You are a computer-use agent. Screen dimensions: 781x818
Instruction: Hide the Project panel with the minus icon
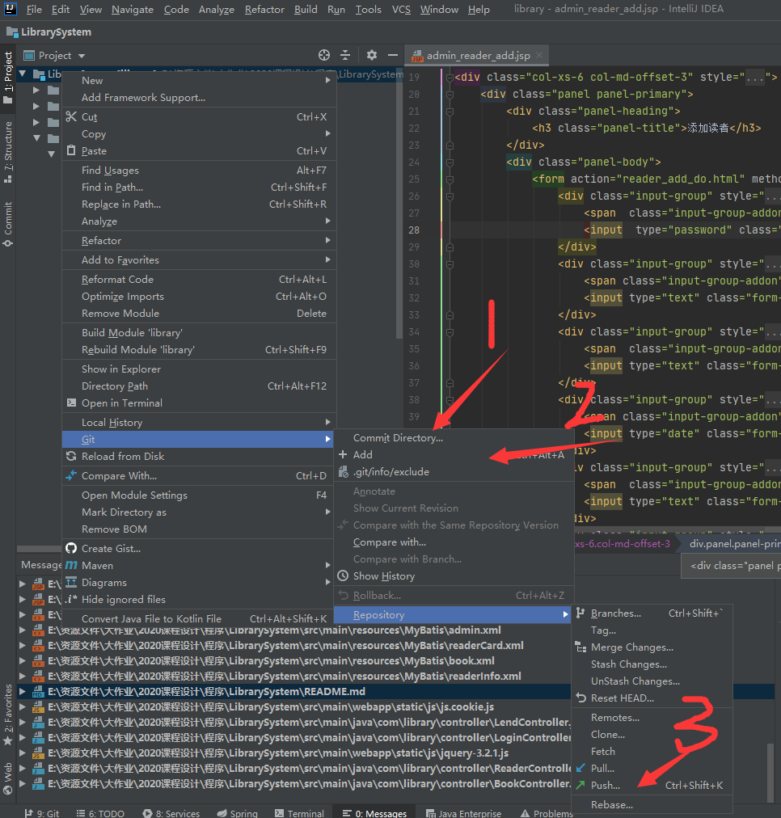[x=393, y=55]
